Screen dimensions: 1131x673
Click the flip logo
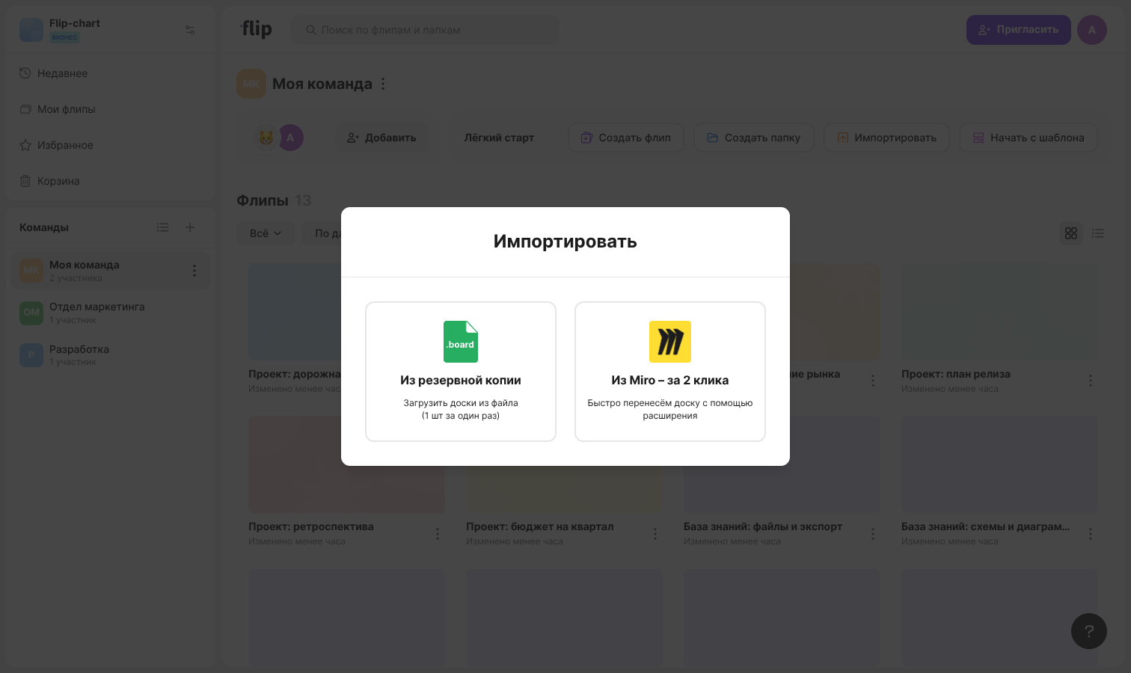(x=257, y=29)
